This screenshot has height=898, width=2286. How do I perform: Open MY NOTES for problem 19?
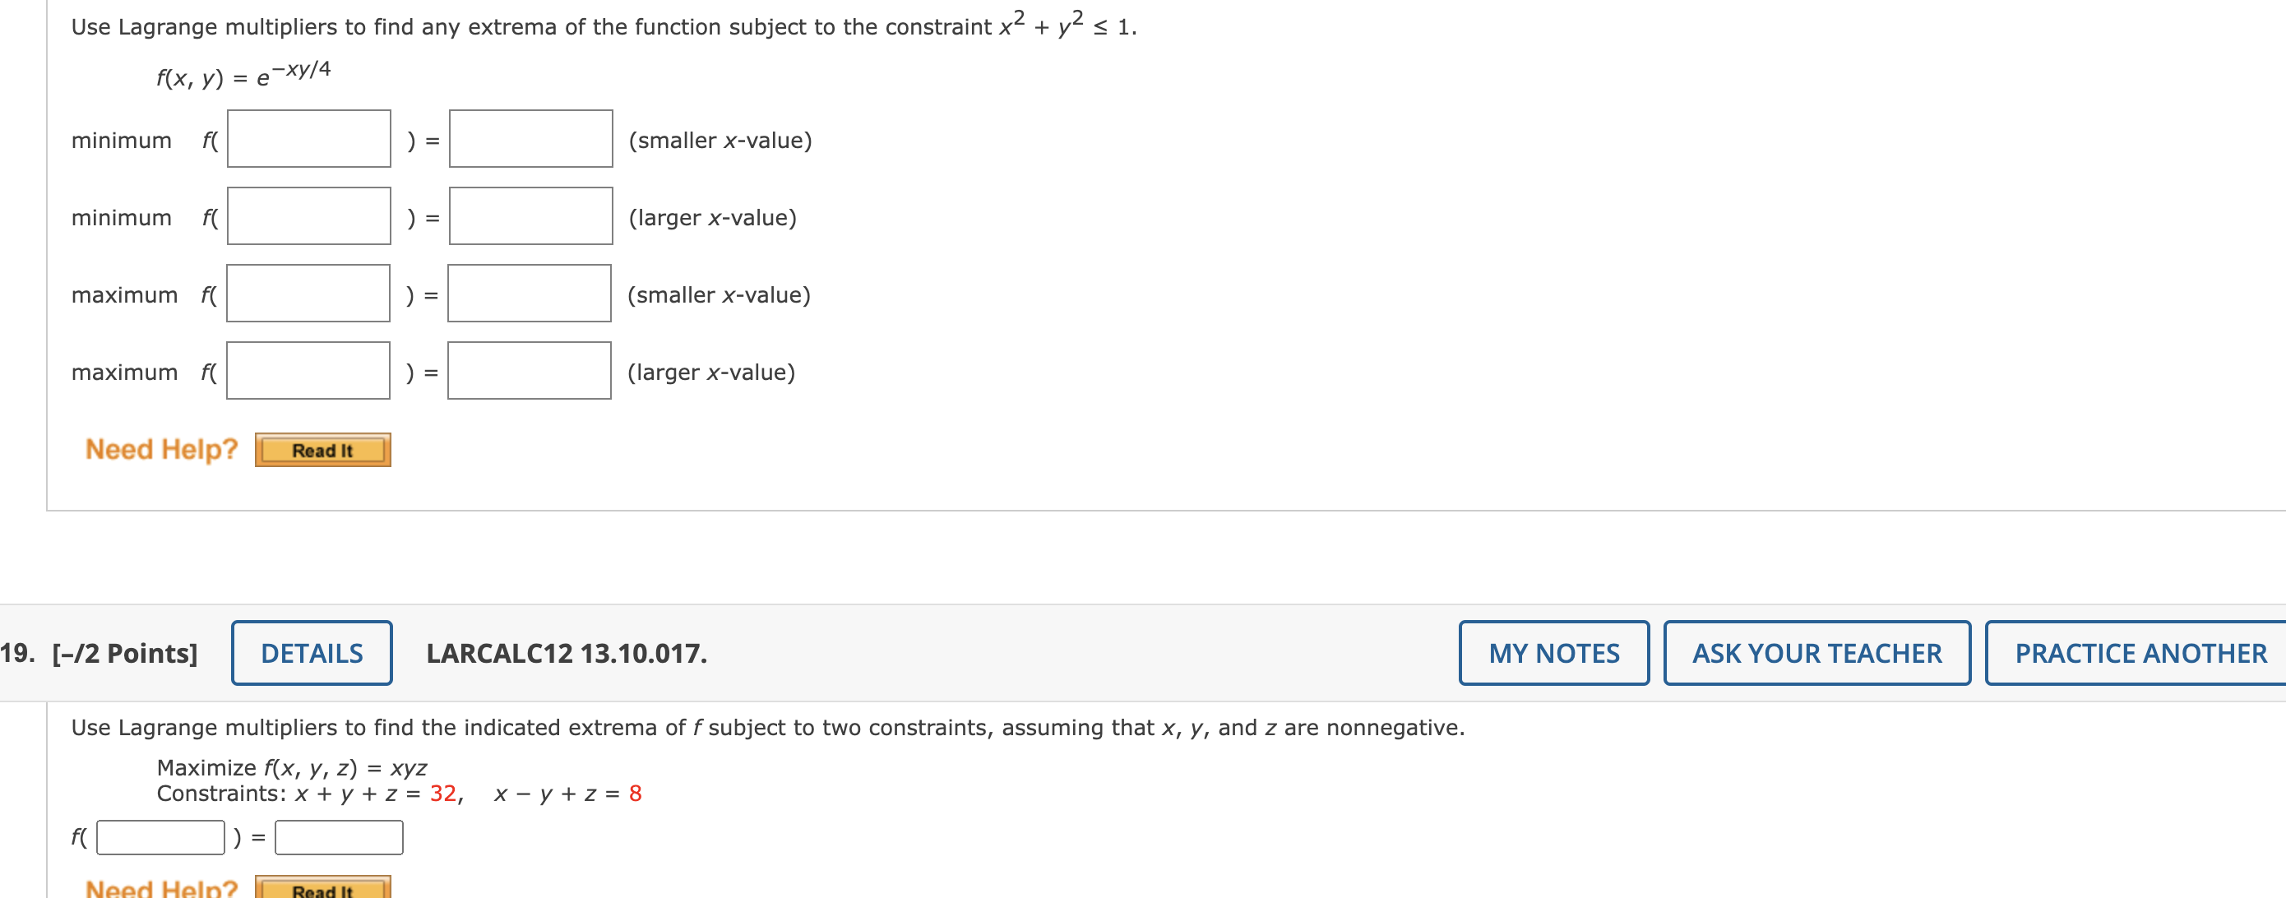coord(1553,652)
